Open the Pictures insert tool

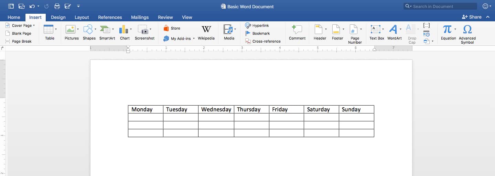(x=70, y=30)
